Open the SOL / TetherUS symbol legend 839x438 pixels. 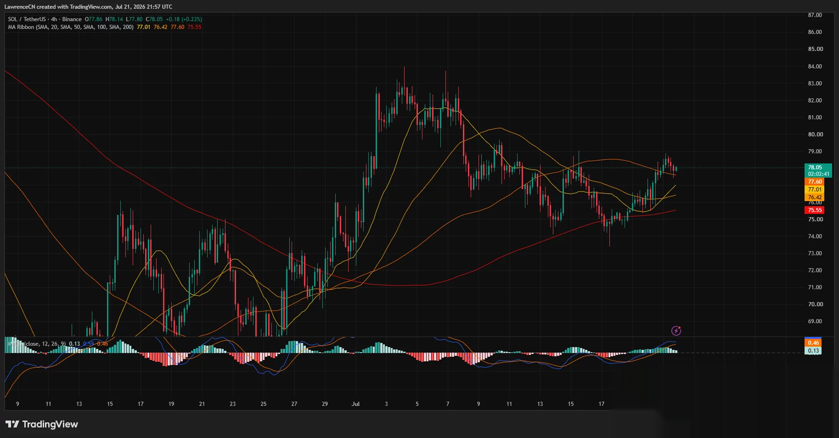(x=45, y=19)
